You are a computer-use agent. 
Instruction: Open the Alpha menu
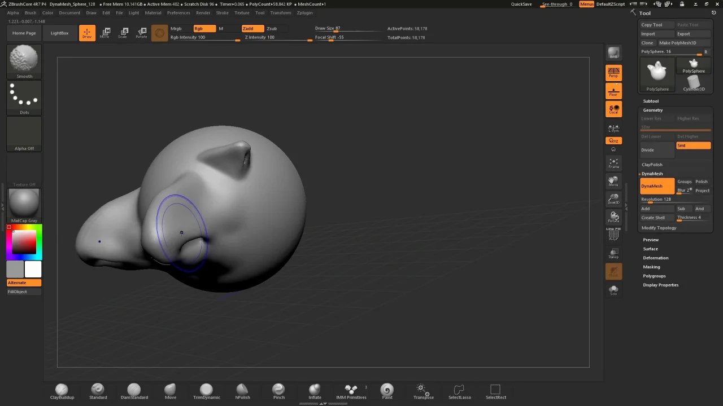tap(13, 12)
